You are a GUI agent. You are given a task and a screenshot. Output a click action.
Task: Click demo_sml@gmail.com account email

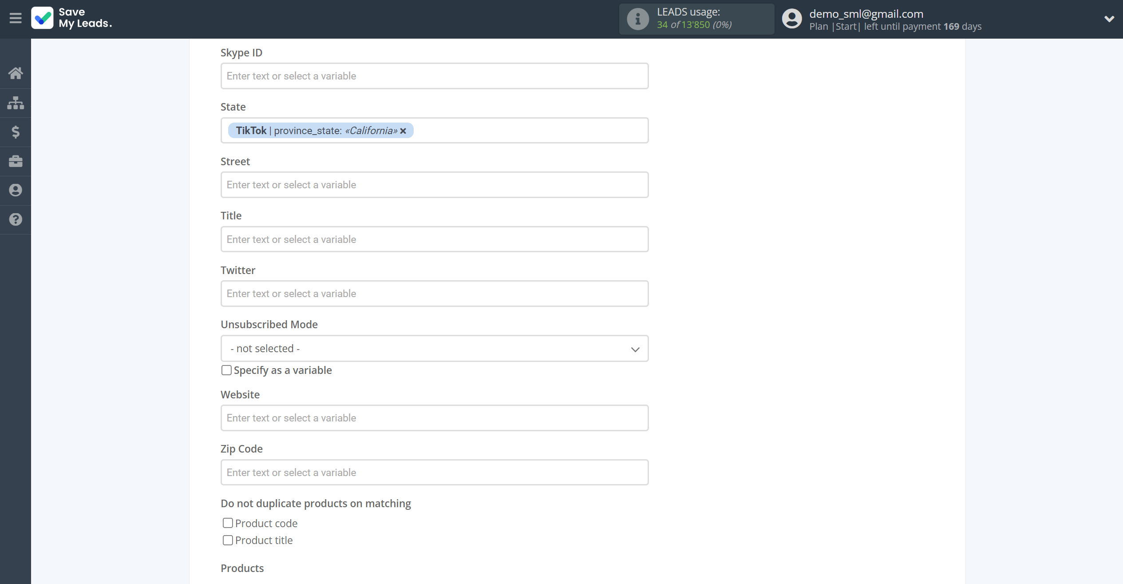click(866, 14)
